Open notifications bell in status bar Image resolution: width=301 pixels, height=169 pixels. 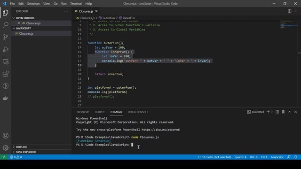296,157
